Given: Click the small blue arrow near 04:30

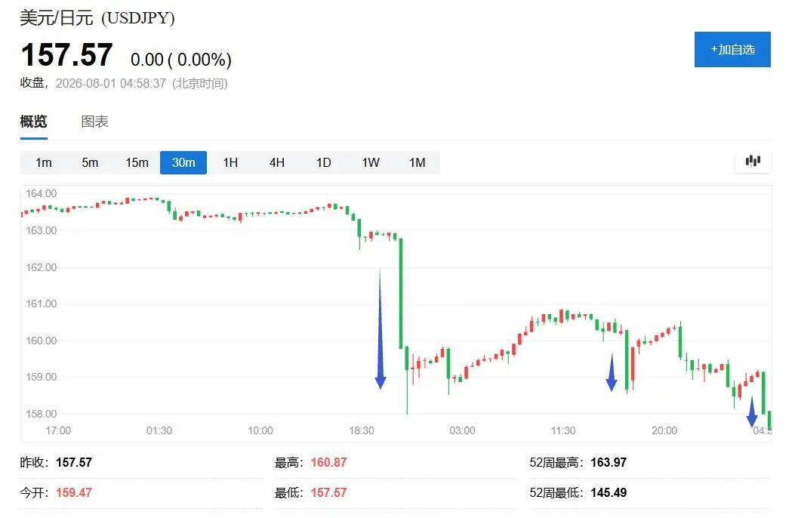Looking at the screenshot, I should click(x=752, y=411).
